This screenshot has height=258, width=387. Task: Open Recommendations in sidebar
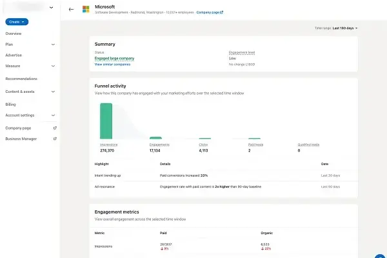click(21, 79)
